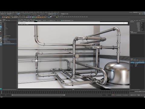Screen dimensions: 145x109
Task: Open the Symmetry dropdown on status line
Action: [42, 14]
